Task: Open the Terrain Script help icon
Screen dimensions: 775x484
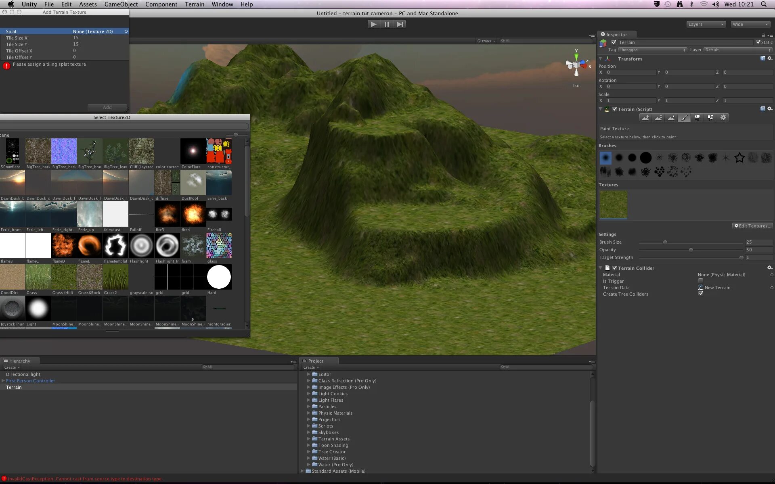Action: (x=762, y=109)
